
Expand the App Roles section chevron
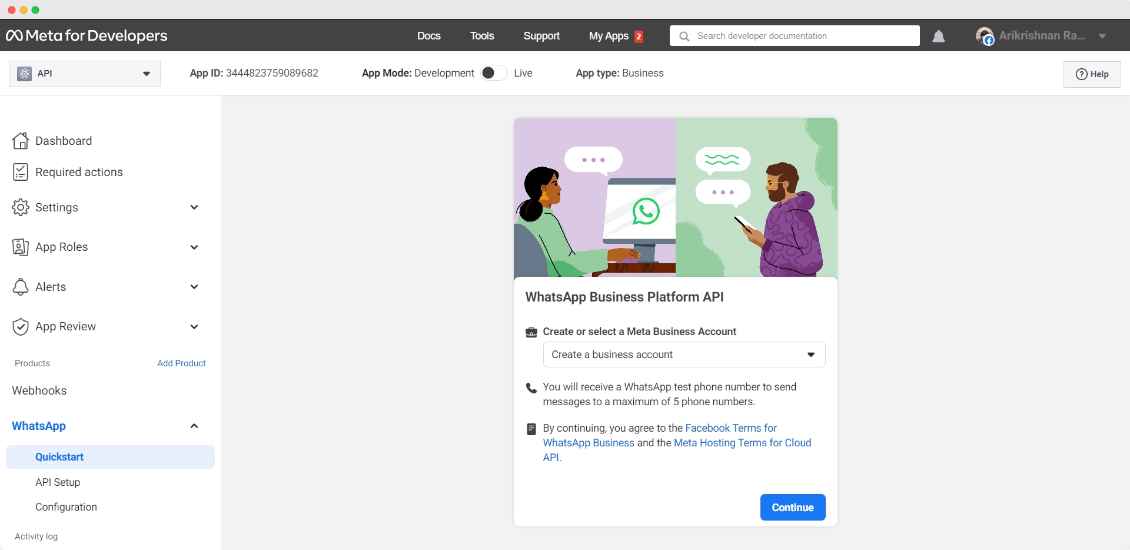194,247
